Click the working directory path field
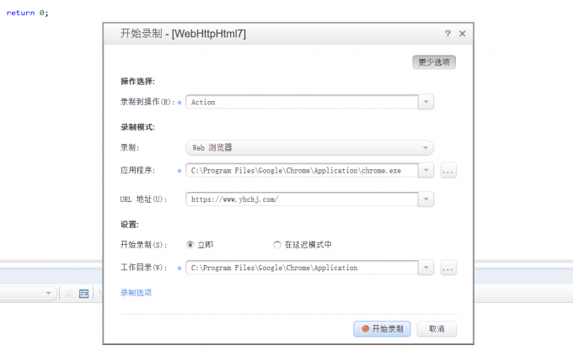Image resolution: width=573 pixels, height=356 pixels. (302, 268)
